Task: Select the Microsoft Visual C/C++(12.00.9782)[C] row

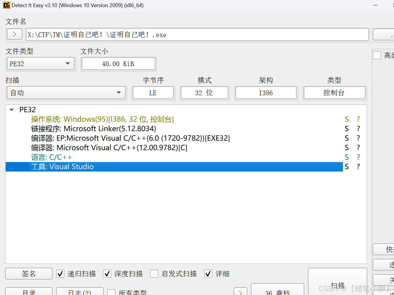Action: [x=174, y=148]
